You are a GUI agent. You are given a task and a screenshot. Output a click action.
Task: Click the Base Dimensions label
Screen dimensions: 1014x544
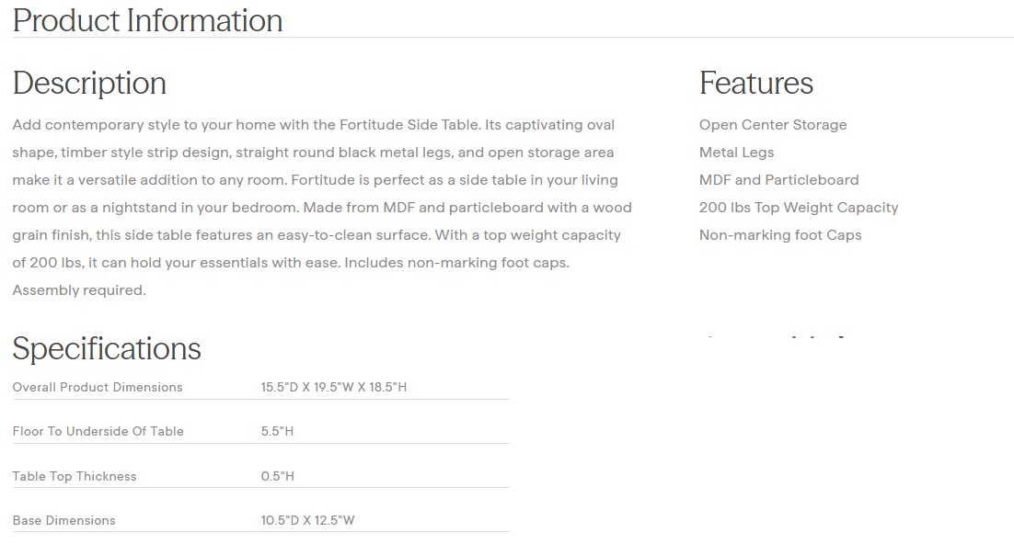[63, 520]
